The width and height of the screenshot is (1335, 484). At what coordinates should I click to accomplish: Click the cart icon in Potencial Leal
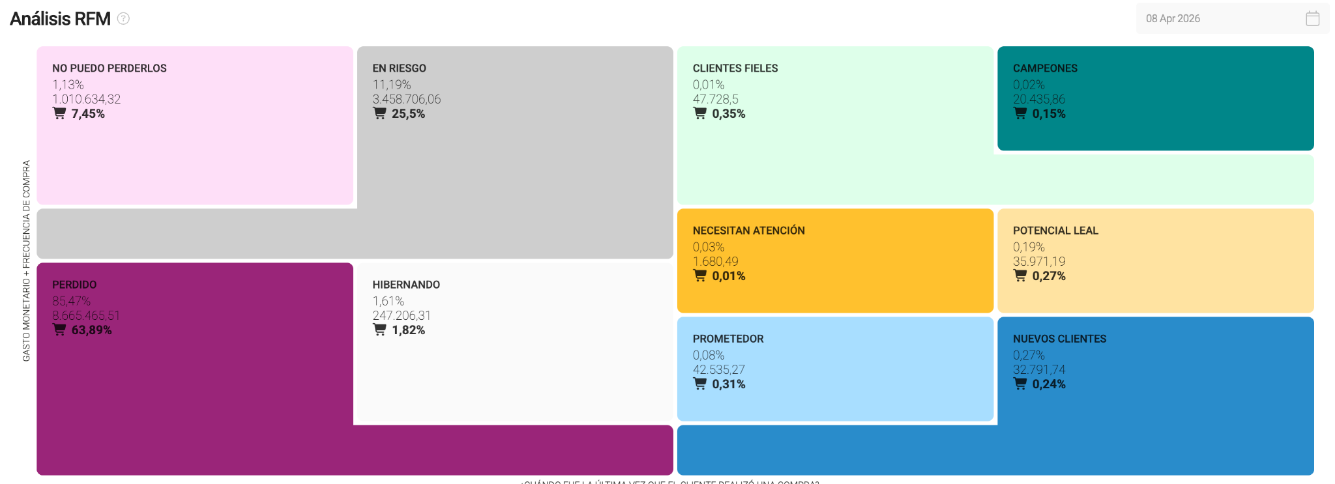pos(1021,276)
